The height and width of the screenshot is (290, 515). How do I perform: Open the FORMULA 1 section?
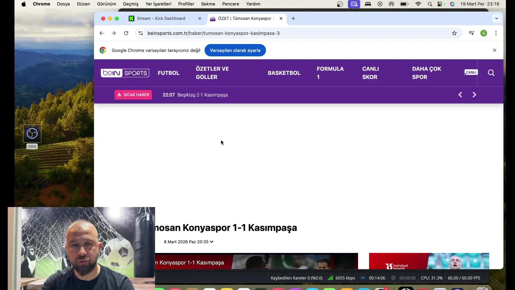(330, 73)
